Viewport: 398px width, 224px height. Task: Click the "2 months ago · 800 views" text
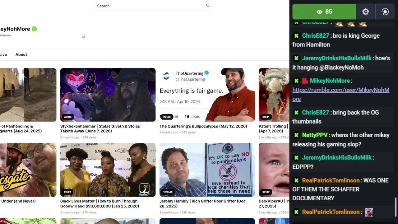tap(78, 138)
